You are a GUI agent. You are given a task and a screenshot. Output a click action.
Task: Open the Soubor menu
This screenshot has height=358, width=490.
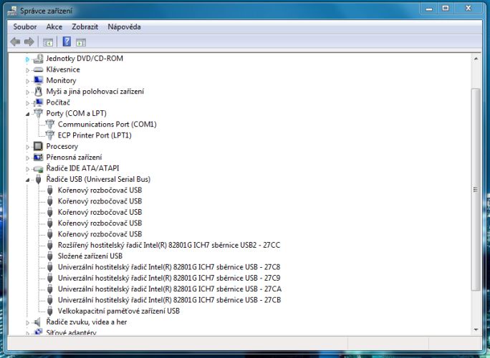pyautogui.click(x=25, y=27)
